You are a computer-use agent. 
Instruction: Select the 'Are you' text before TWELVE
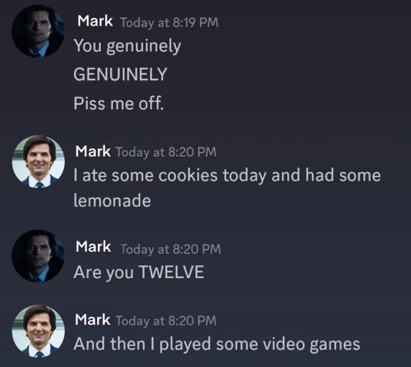pyautogui.click(x=104, y=272)
